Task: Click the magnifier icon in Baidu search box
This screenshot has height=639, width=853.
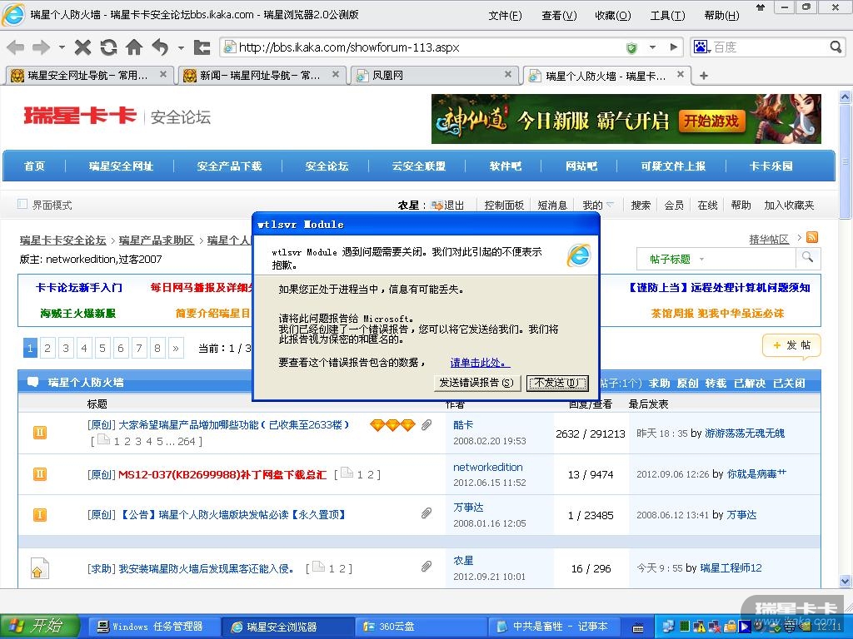Action: click(x=836, y=47)
